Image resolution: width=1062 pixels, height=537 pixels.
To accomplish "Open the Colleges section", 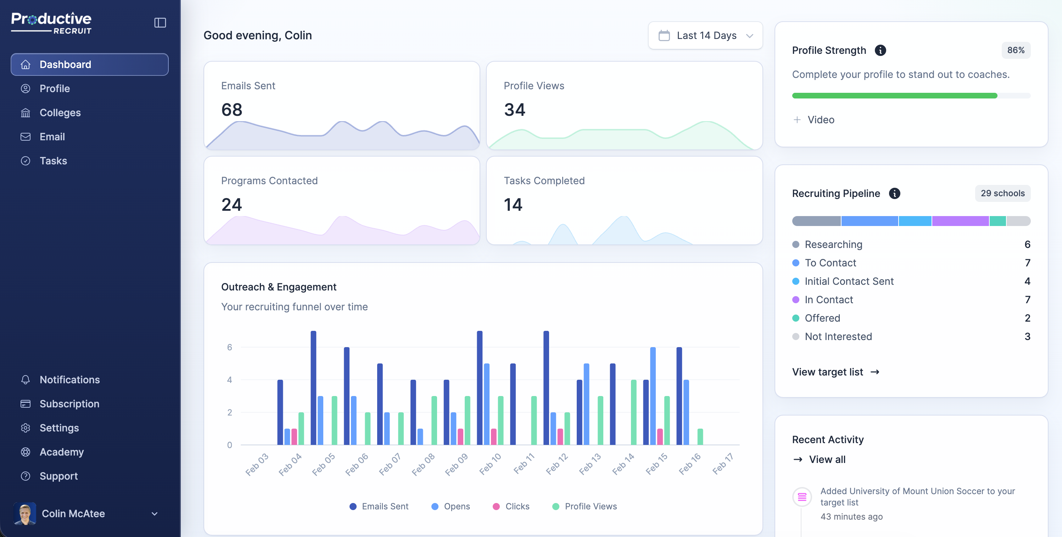I will click(60, 113).
